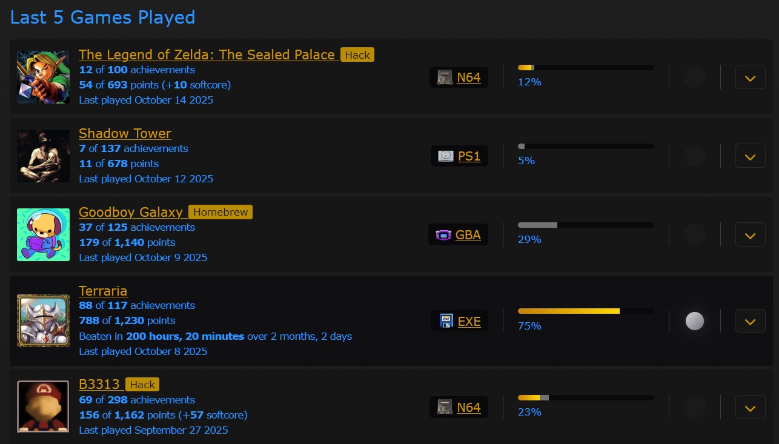The width and height of the screenshot is (779, 444).
Task: Click the EXE floppy disk icon
Action: pyautogui.click(x=446, y=321)
